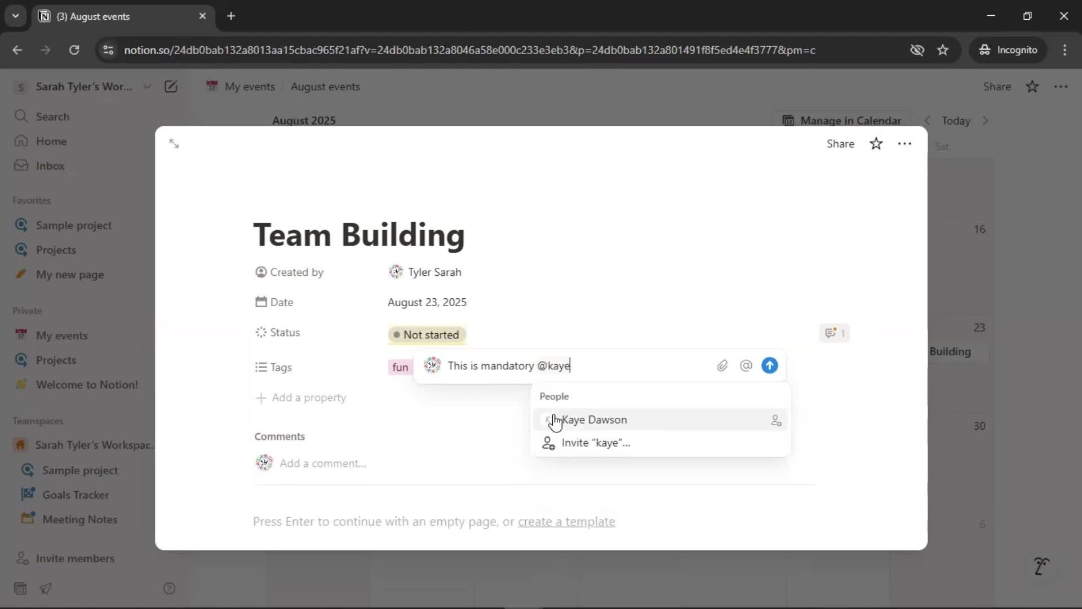Select Kaye Dawson from People suggestions
Viewport: 1082px width, 609px height.
[x=660, y=420]
